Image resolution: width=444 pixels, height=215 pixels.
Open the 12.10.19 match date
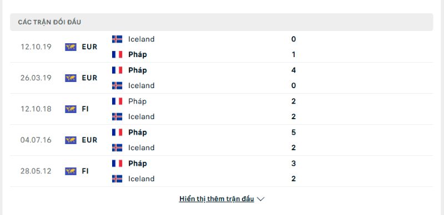tap(36, 47)
